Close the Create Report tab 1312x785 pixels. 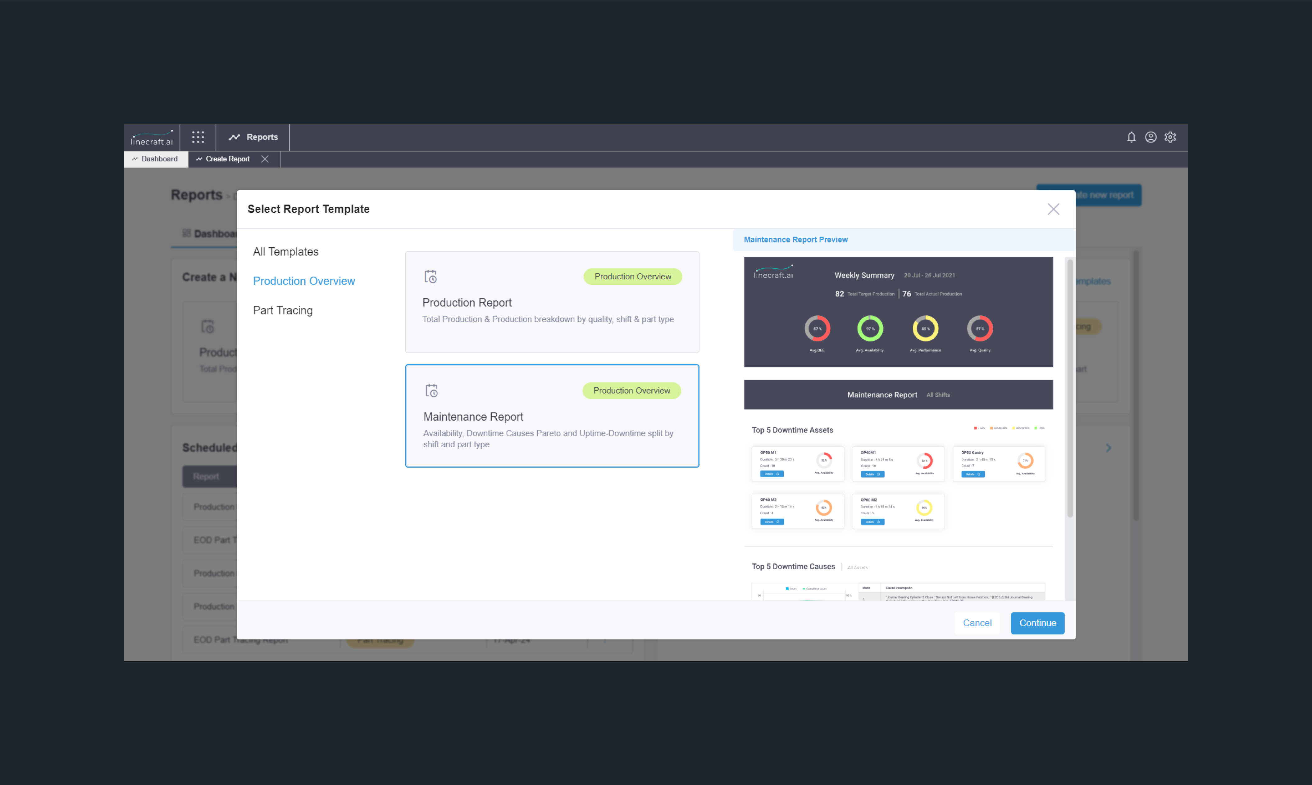click(265, 159)
